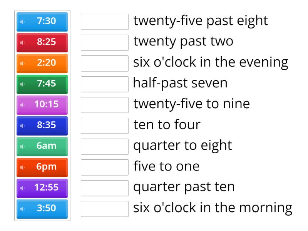Click speaker icon on 3:50 tile
308x231 pixels.
point(22,209)
